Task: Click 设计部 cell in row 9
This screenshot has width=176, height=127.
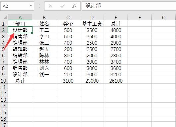Action: point(20,74)
